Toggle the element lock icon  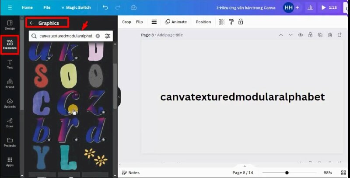coord(240,22)
